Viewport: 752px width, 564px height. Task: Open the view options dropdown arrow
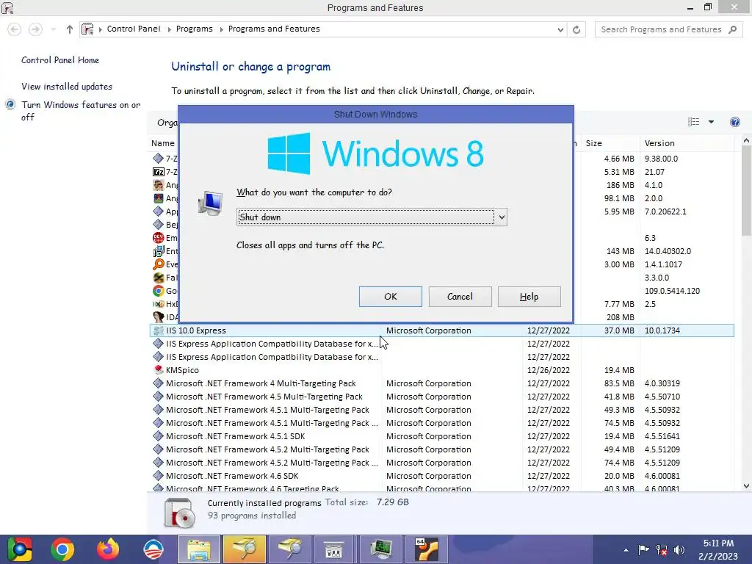[x=711, y=122]
